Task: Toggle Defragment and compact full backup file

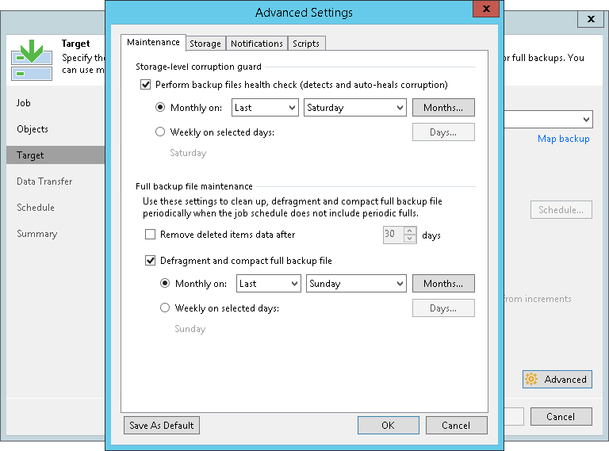Action: pos(151,261)
